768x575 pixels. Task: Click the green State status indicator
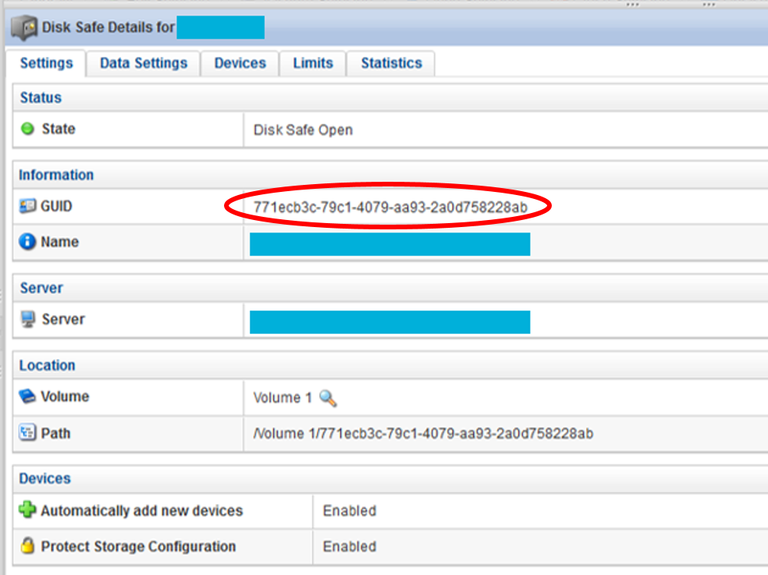pyautogui.click(x=27, y=129)
